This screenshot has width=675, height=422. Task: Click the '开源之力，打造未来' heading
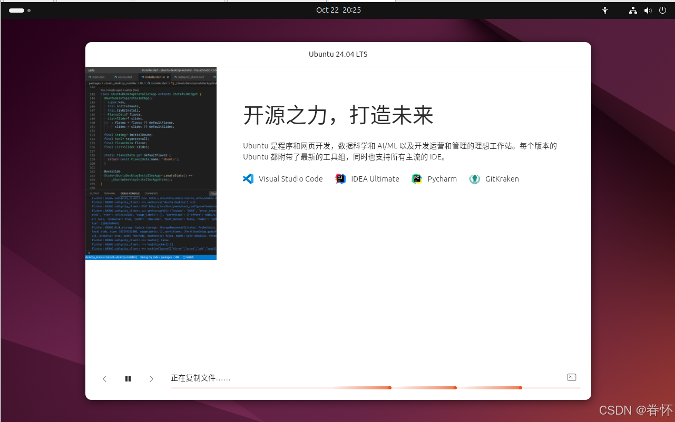tap(338, 115)
